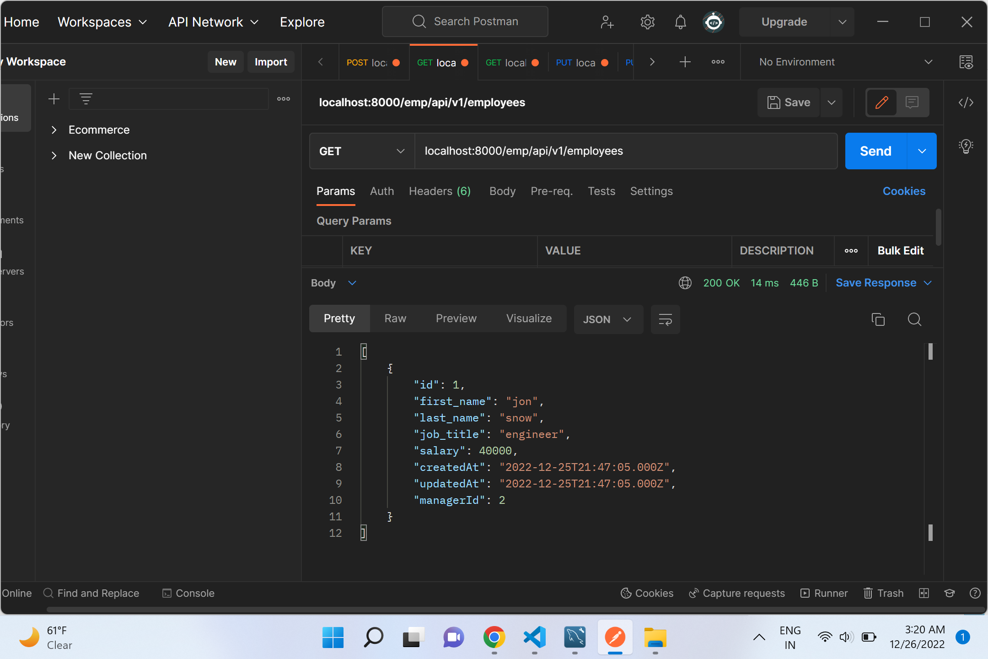
Task: Open Postman settings gear
Action: [648, 22]
